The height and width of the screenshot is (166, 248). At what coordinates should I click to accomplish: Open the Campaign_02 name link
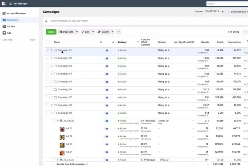coord(65,58)
